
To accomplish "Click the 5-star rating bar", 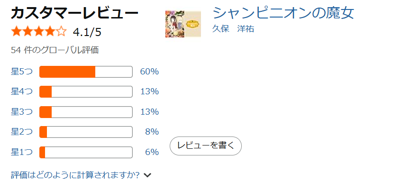I will [x=86, y=72].
